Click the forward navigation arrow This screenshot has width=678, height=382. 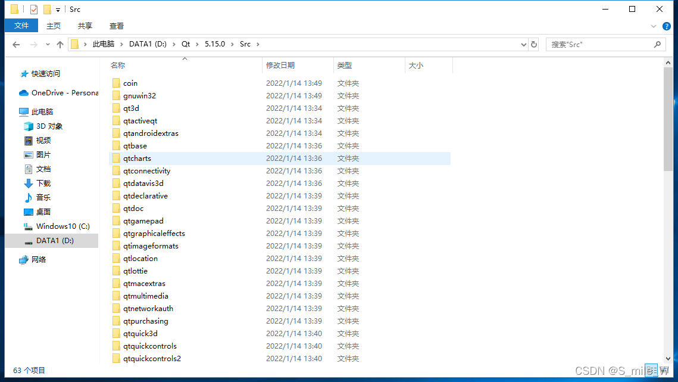(x=33, y=44)
